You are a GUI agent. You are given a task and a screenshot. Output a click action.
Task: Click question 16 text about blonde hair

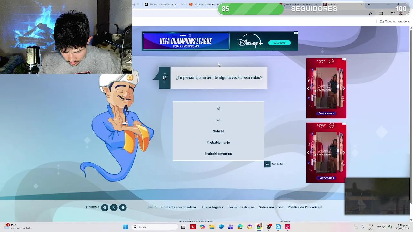click(219, 77)
